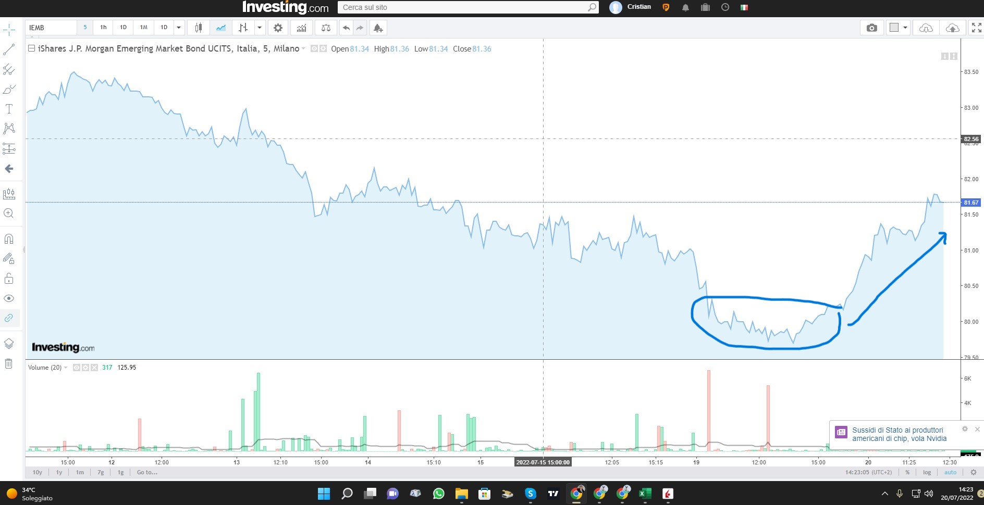The image size is (984, 505).
Task: Click the Cerca sul sito search field
Action: 468,7
